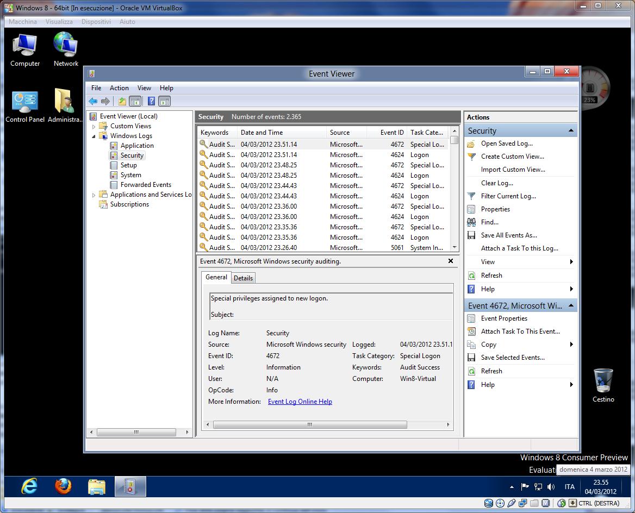This screenshot has width=635, height=513.
Task: Open the Control Panel desktop icon
Action: pyautogui.click(x=25, y=106)
